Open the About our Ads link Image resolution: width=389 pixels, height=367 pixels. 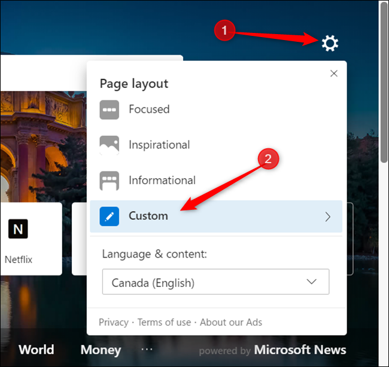point(231,322)
